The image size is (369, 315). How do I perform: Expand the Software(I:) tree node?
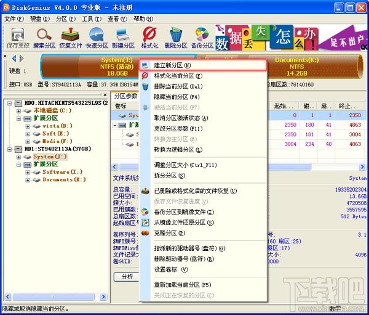coord(28,172)
